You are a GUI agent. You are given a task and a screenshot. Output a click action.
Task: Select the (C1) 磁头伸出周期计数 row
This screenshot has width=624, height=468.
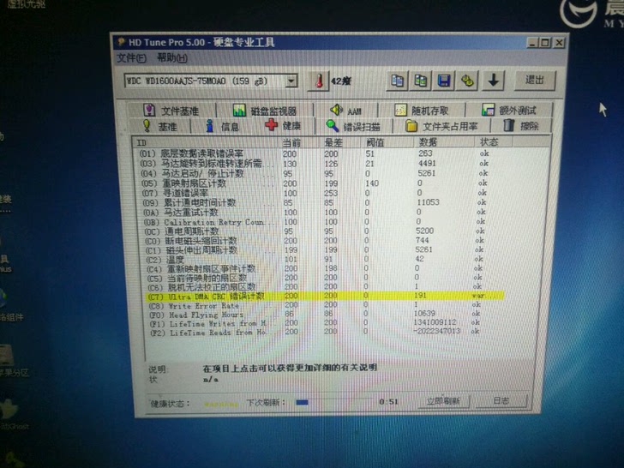point(315,250)
